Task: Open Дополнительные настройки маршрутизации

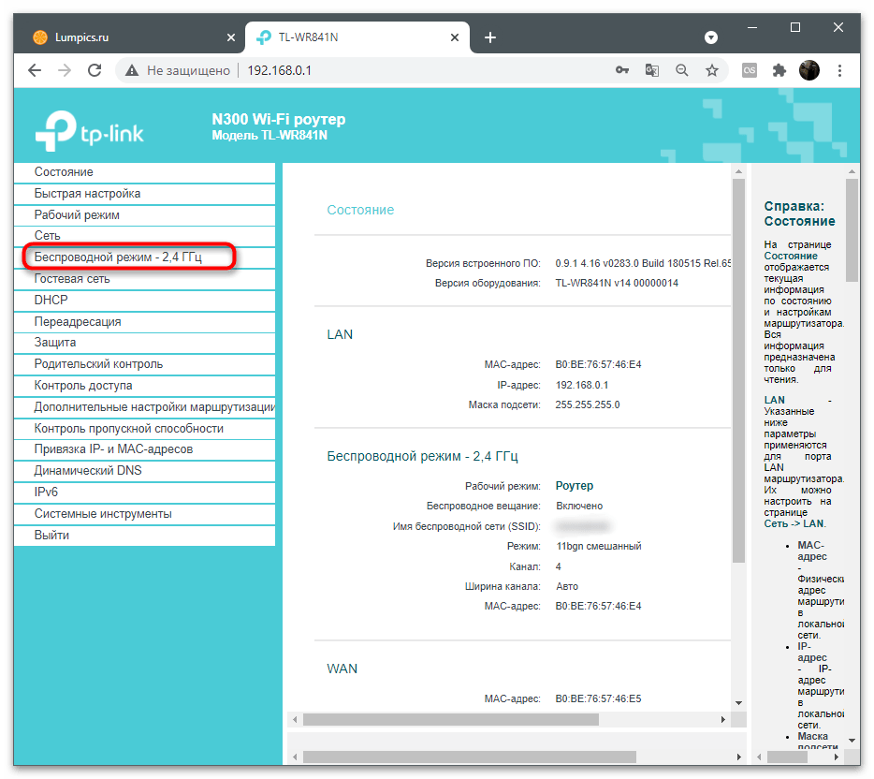Action: [144, 407]
